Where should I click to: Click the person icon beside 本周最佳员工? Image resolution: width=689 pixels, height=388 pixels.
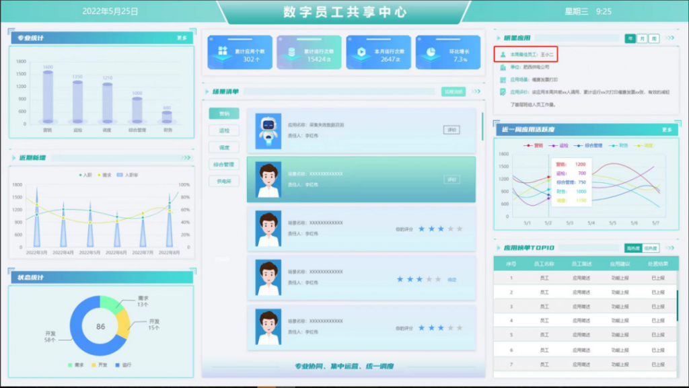pyautogui.click(x=503, y=54)
